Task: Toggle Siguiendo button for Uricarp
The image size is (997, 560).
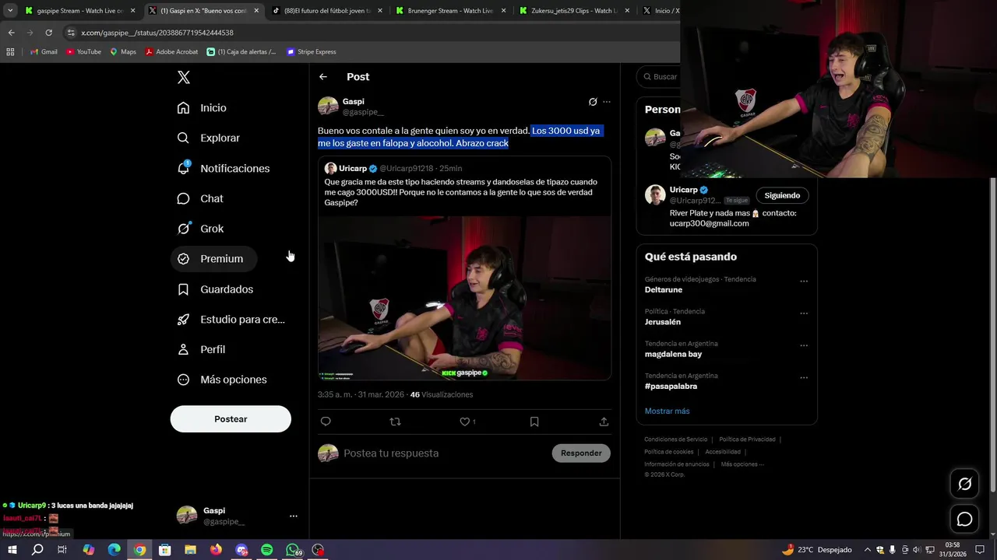Action: click(782, 195)
